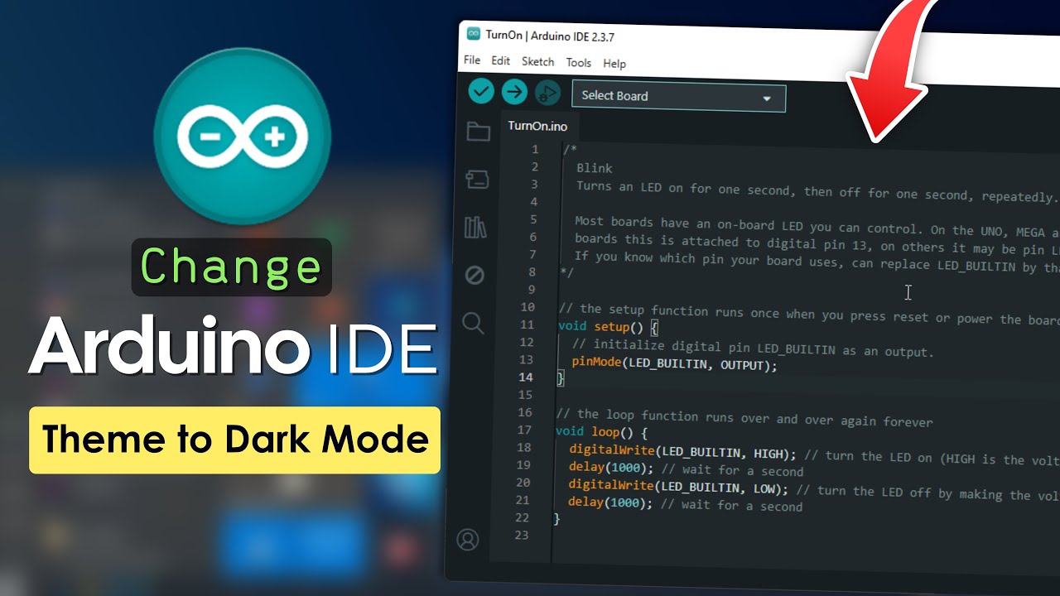Click the Arduino IDE title bar logo

473,34
